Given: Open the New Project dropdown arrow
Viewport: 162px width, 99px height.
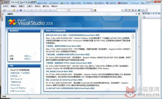Looking at the screenshot, I should pyautogui.click(x=6, y=10).
